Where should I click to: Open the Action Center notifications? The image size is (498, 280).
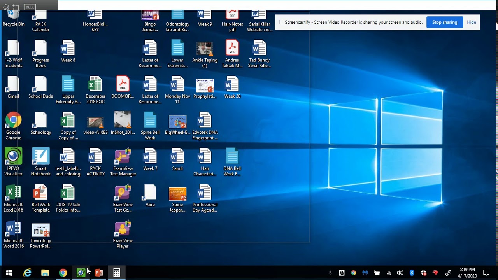coord(486,273)
